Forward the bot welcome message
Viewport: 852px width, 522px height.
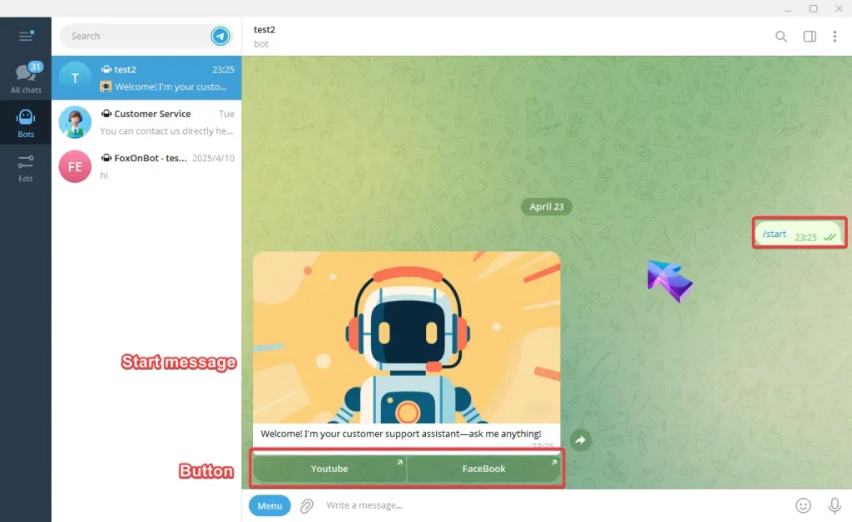pyautogui.click(x=581, y=441)
